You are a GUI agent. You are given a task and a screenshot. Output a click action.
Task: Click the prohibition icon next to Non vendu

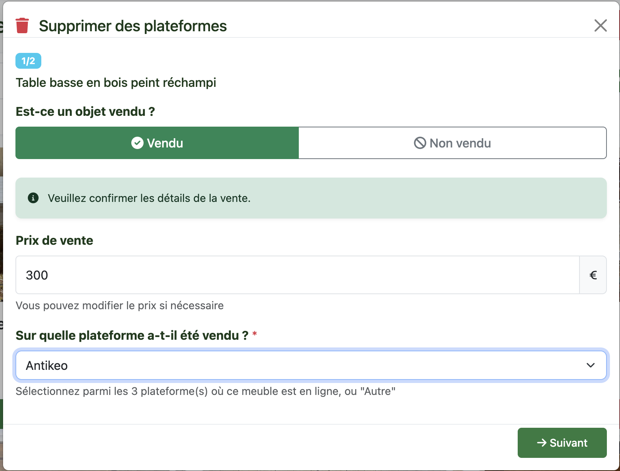pos(420,143)
